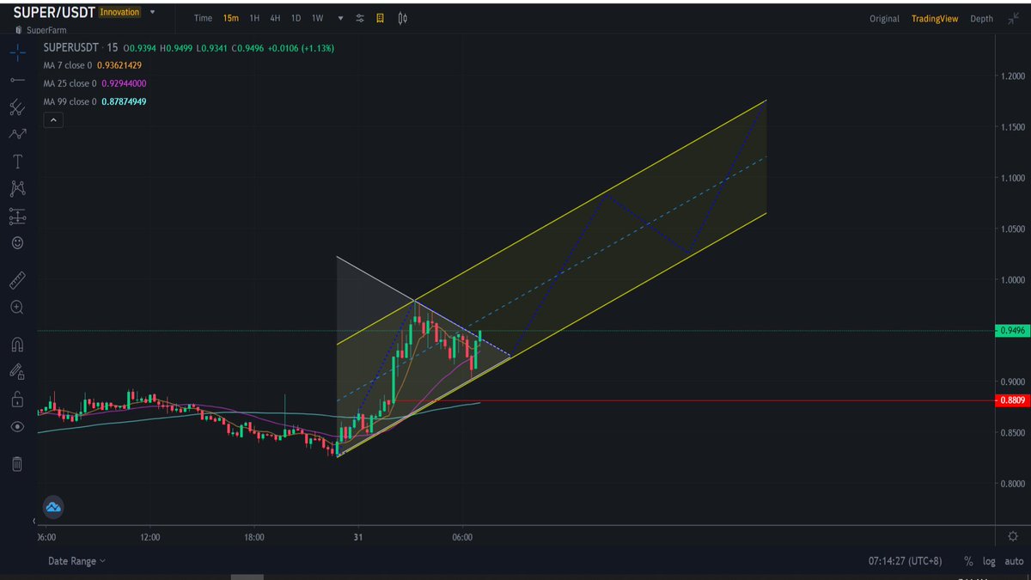Open the Date Range dropdown
Viewport: 1031px width, 580px height.
[76, 560]
